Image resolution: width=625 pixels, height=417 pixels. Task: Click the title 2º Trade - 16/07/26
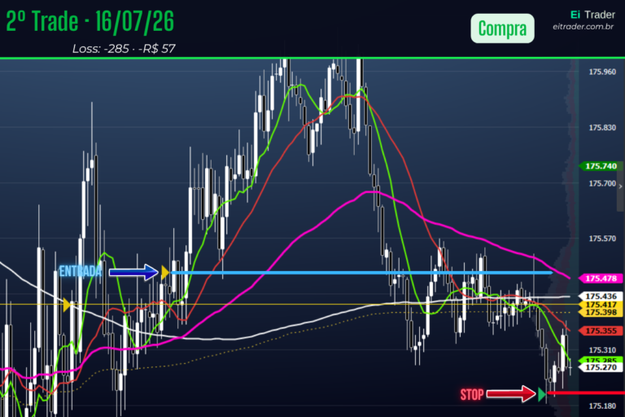click(x=90, y=21)
